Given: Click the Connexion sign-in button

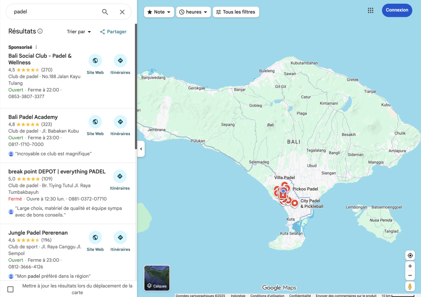Looking at the screenshot, I should (x=397, y=10).
